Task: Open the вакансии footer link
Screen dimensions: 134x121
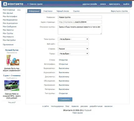Action: [x=108, y=106]
